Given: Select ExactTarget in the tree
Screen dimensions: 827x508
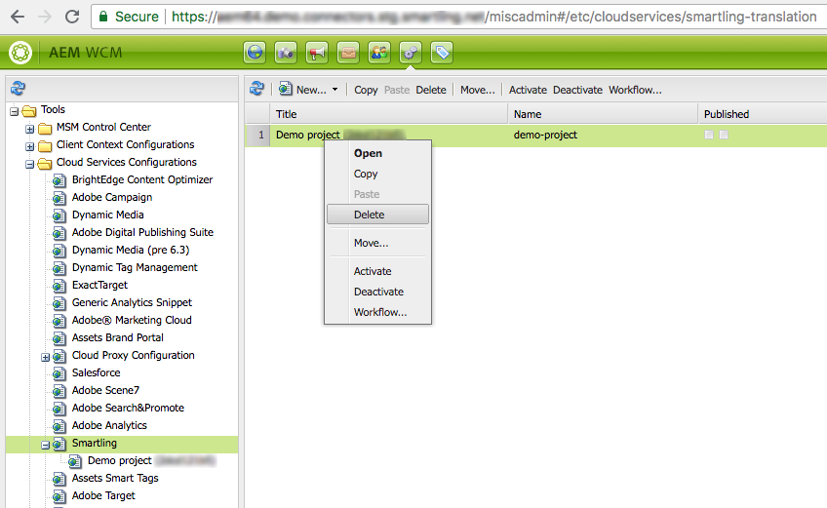Looking at the screenshot, I should [99, 285].
